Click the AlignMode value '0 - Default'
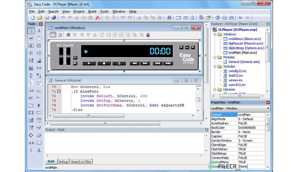The image size is (298, 172). coord(251,119)
